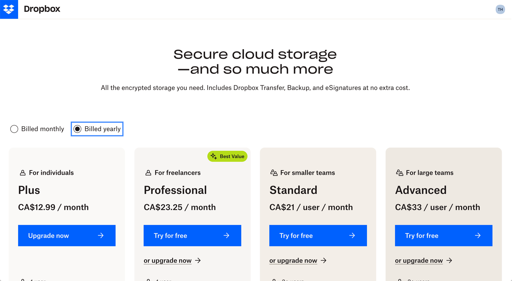Select the Billed yearly option
Viewport: 512px width, 281px height.
coord(97,129)
